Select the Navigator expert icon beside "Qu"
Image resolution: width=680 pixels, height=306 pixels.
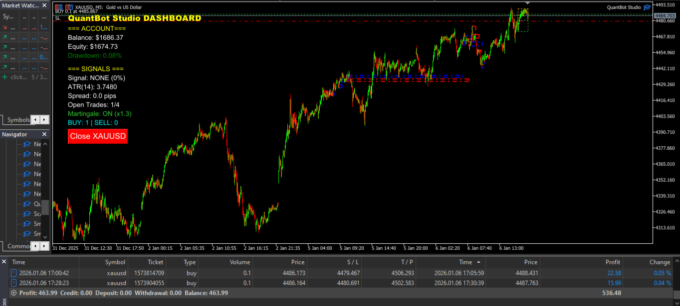pos(27,204)
